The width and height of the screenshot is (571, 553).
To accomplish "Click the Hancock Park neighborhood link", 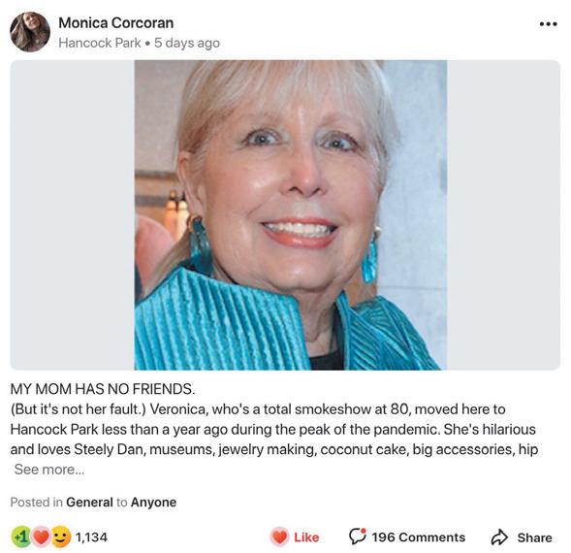I will [x=100, y=43].
